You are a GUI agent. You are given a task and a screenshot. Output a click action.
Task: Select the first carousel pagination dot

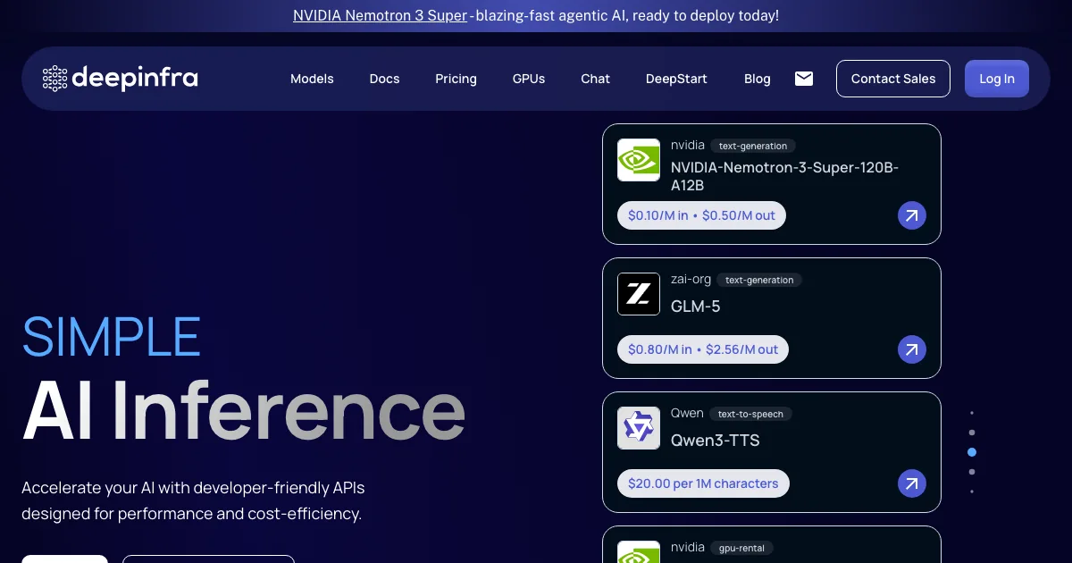972,413
